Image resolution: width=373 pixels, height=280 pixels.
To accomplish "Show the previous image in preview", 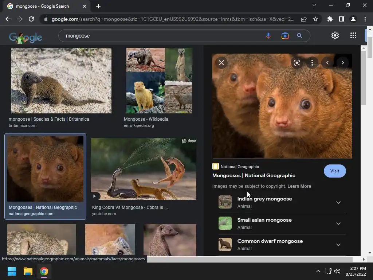I will point(327,63).
